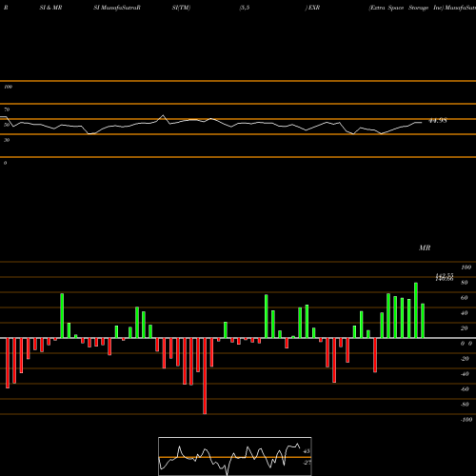Screen dimensions: 476x476
Task: Open the mini line chart thumbnail
Action: tap(235, 456)
